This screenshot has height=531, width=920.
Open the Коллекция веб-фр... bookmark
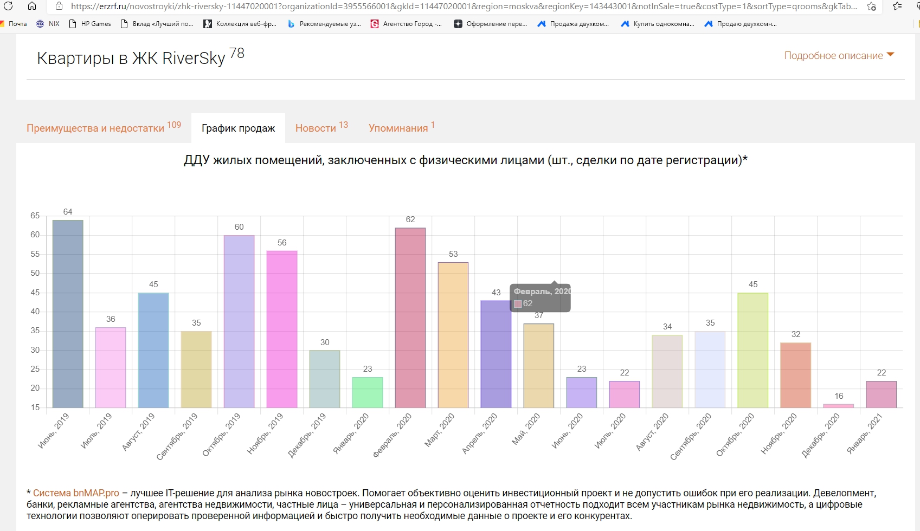point(240,24)
